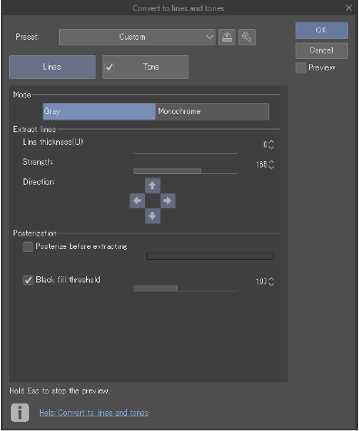Screen dimensions: 359x431
Task: Click the Cancel button
Action: [322, 51]
